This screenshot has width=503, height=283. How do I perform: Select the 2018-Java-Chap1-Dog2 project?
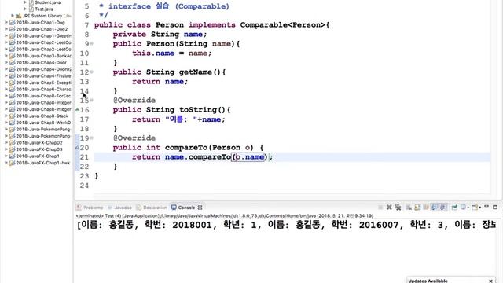(42, 29)
